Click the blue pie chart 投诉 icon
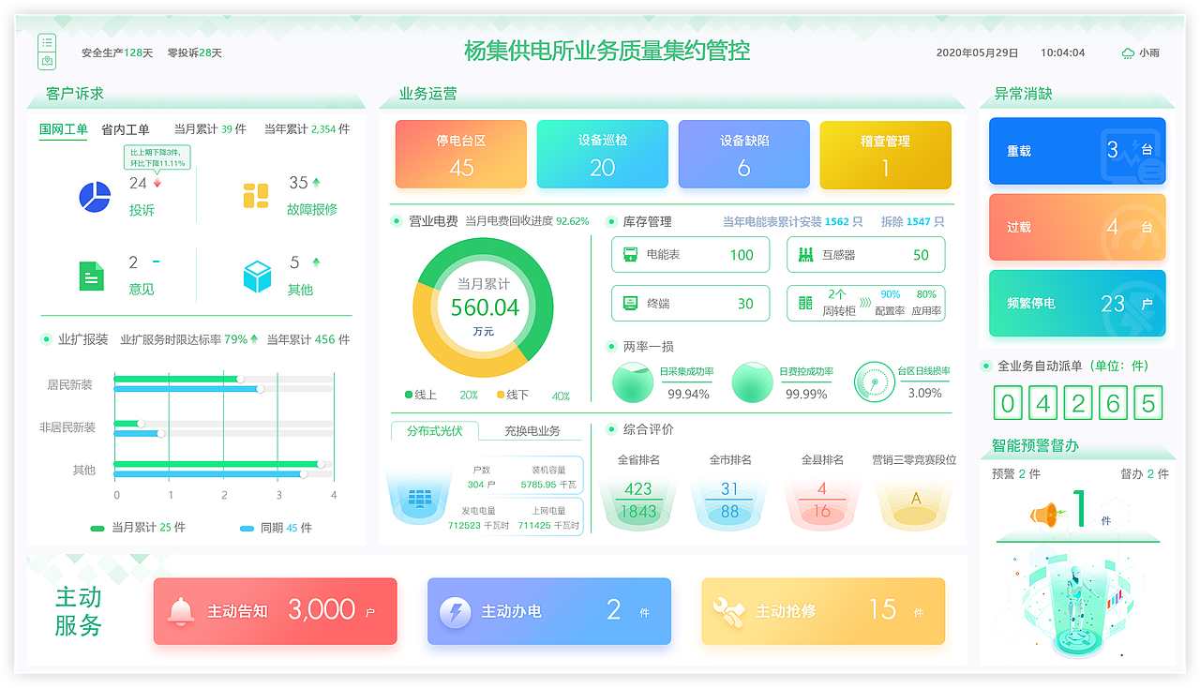The image size is (1200, 688). click(x=95, y=197)
